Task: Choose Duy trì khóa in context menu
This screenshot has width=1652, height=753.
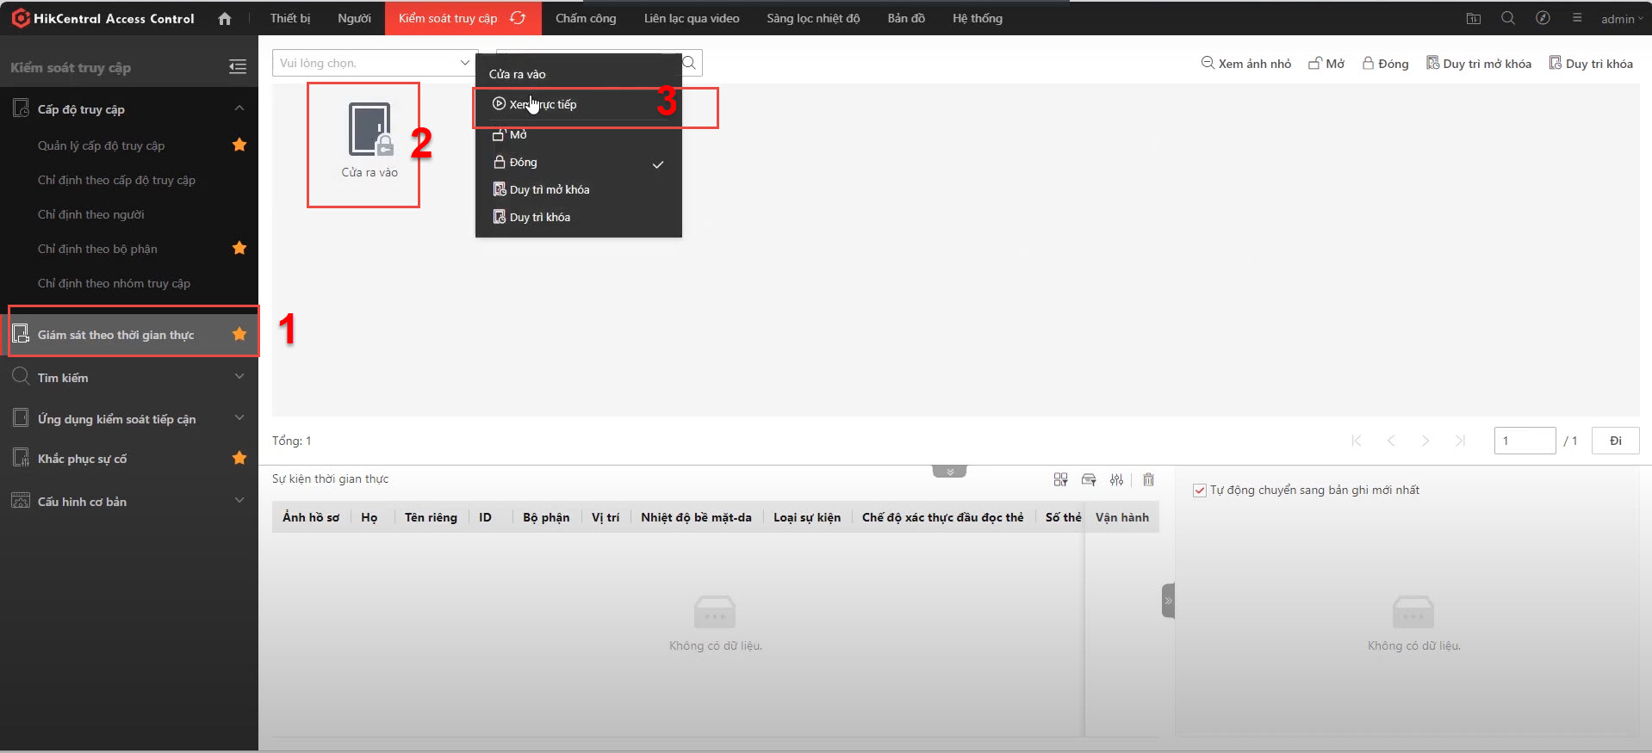Action: pyautogui.click(x=539, y=217)
